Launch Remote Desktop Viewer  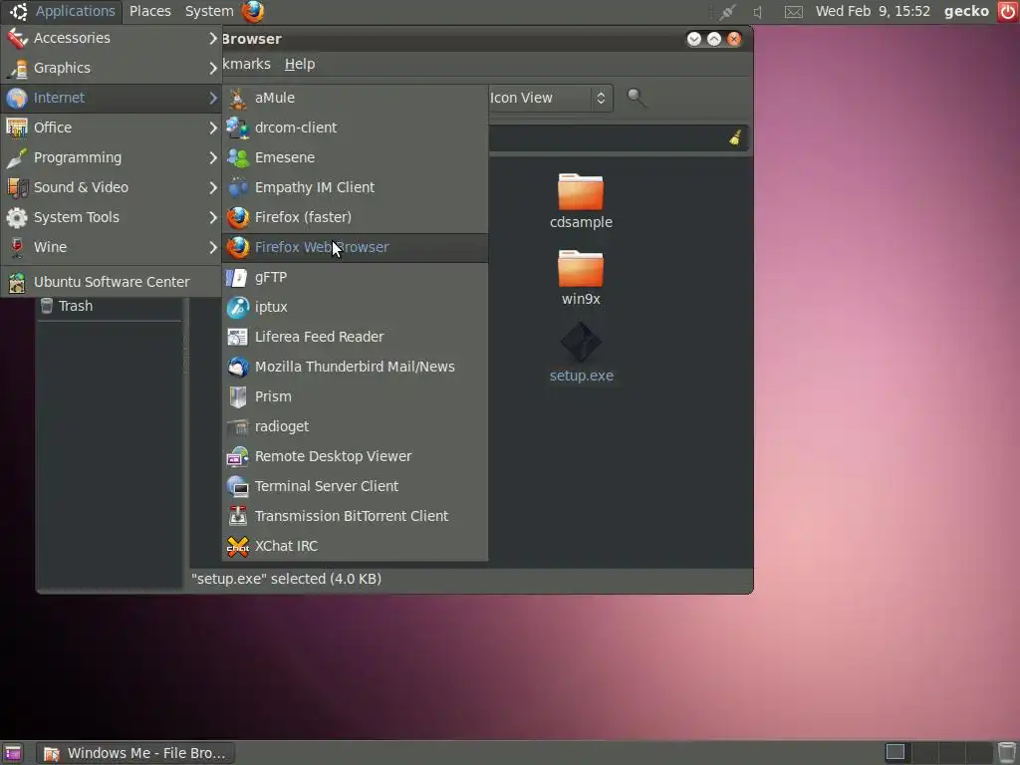355,456
